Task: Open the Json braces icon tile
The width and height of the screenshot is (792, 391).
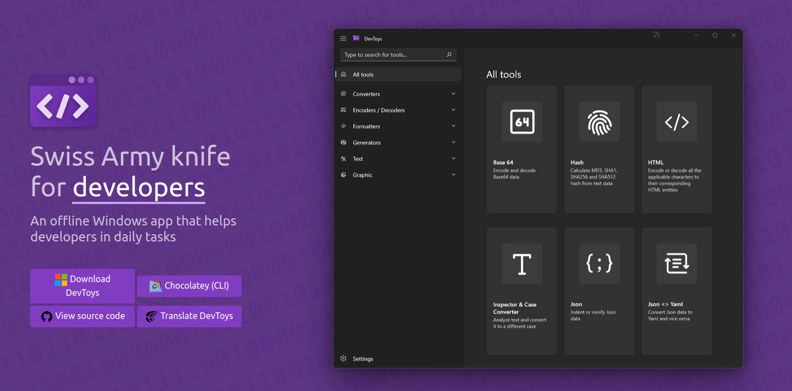Action: pyautogui.click(x=599, y=264)
